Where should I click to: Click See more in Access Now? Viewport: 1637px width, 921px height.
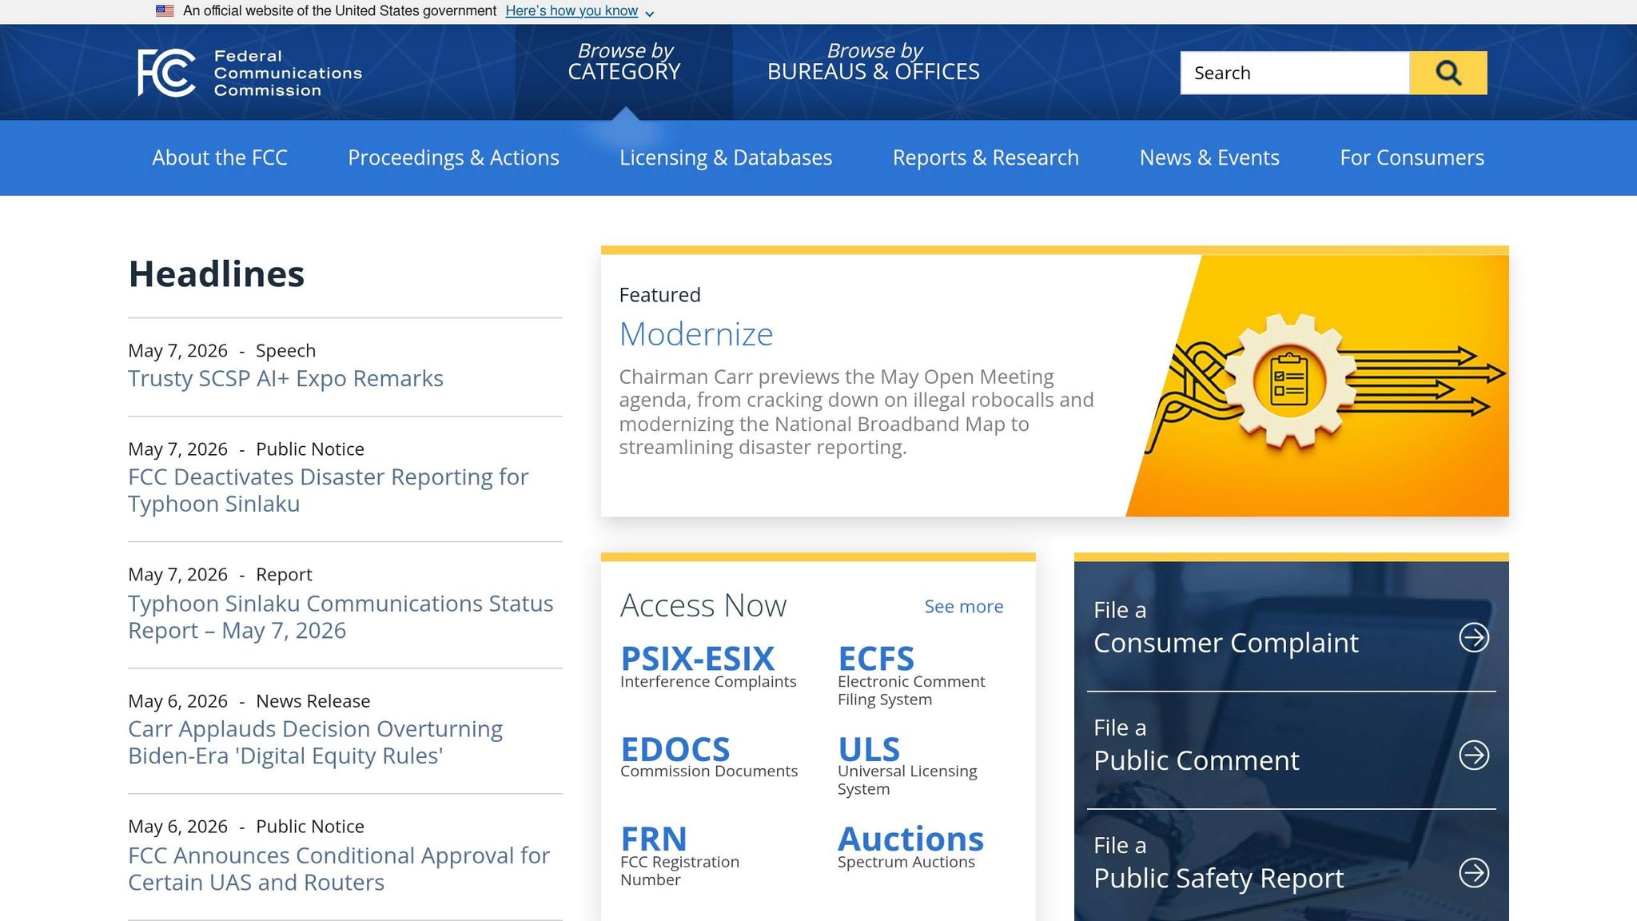point(963,606)
